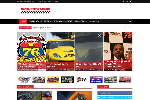The width and height of the screenshot is (150, 100).
Task: Select the HOME menu item
Action: 23,21
